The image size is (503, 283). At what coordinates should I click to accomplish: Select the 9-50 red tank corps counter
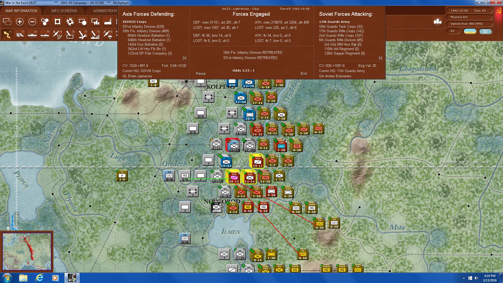point(271,192)
